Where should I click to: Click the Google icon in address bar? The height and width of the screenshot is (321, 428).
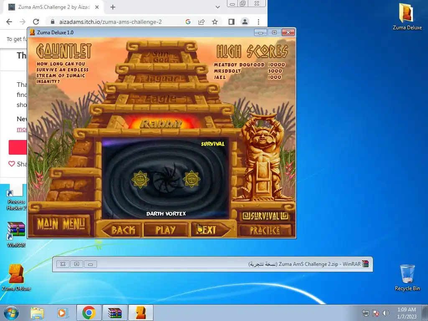click(188, 22)
